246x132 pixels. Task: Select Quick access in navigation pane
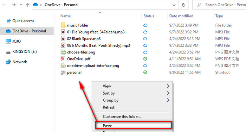(23, 21)
